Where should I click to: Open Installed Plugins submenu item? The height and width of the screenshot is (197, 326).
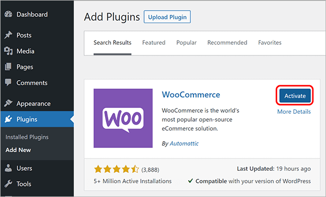click(27, 137)
